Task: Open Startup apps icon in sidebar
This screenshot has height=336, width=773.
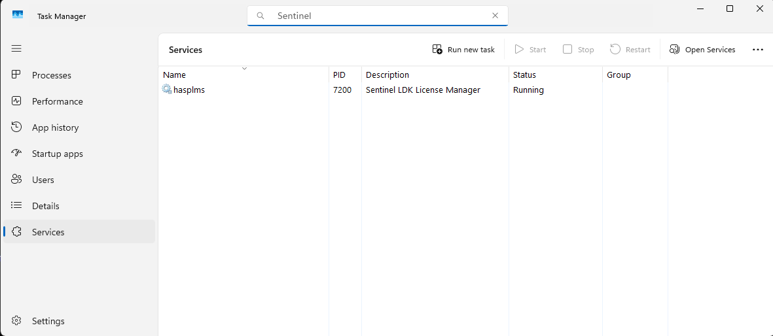Action: tap(17, 154)
